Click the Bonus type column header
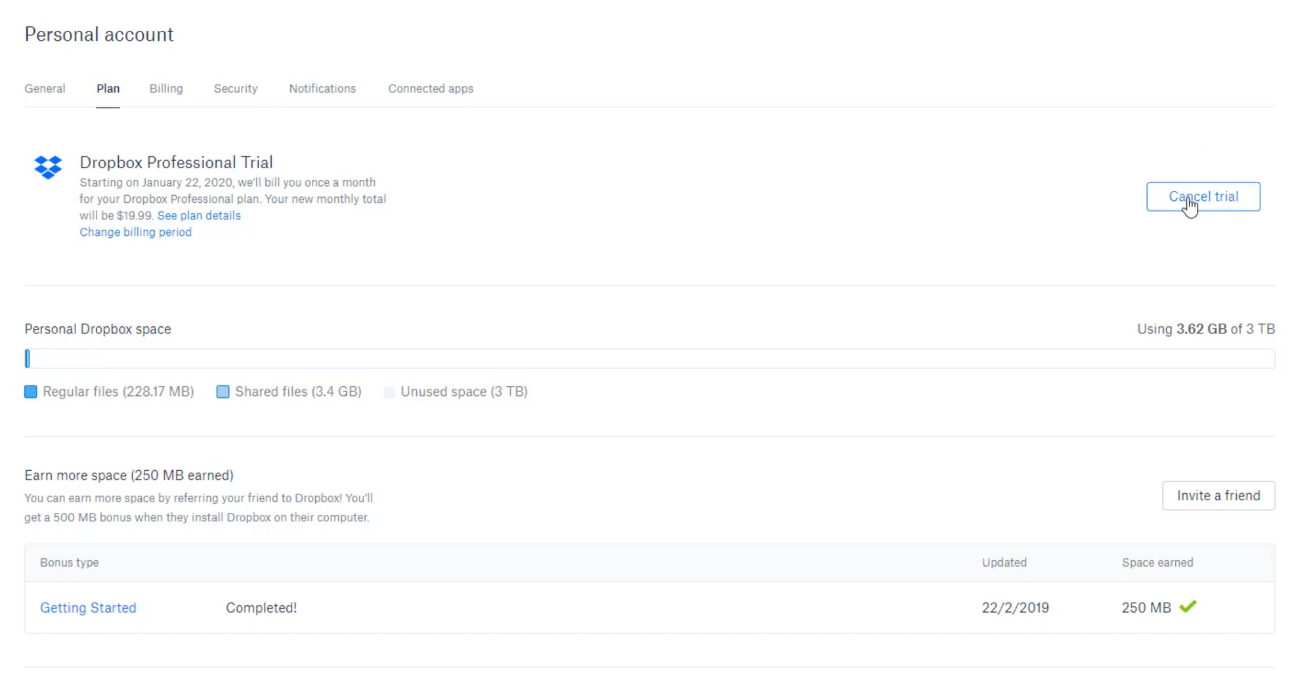Image resolution: width=1313 pixels, height=696 pixels. (x=70, y=563)
